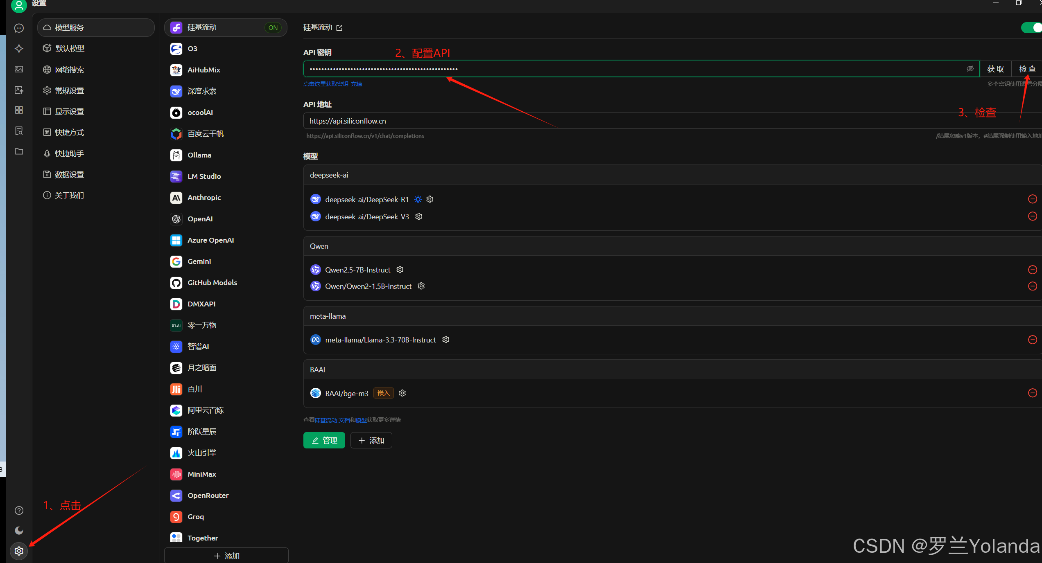
Task: Open the 默认模型 settings menu item
Action: [x=70, y=48]
